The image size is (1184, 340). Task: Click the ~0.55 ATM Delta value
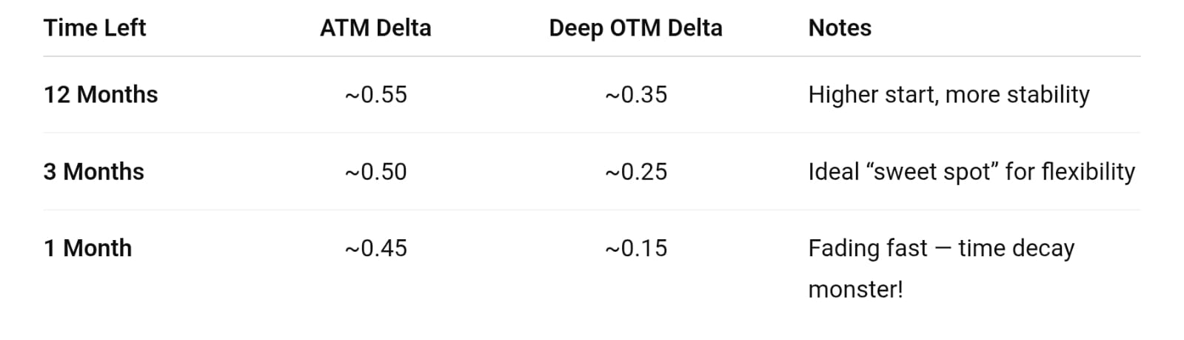pyautogui.click(x=375, y=95)
